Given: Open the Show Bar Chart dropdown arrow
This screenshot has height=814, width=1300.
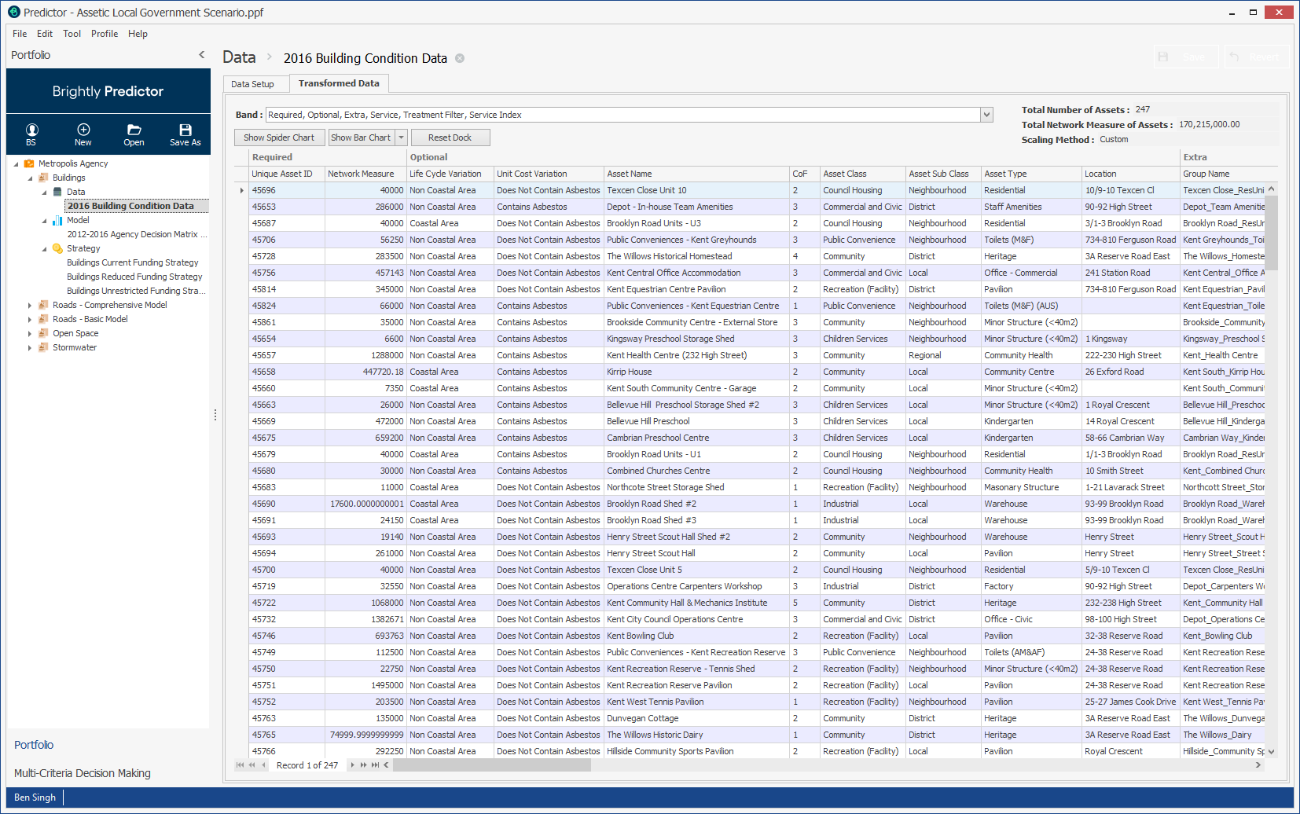Looking at the screenshot, I should click(400, 137).
